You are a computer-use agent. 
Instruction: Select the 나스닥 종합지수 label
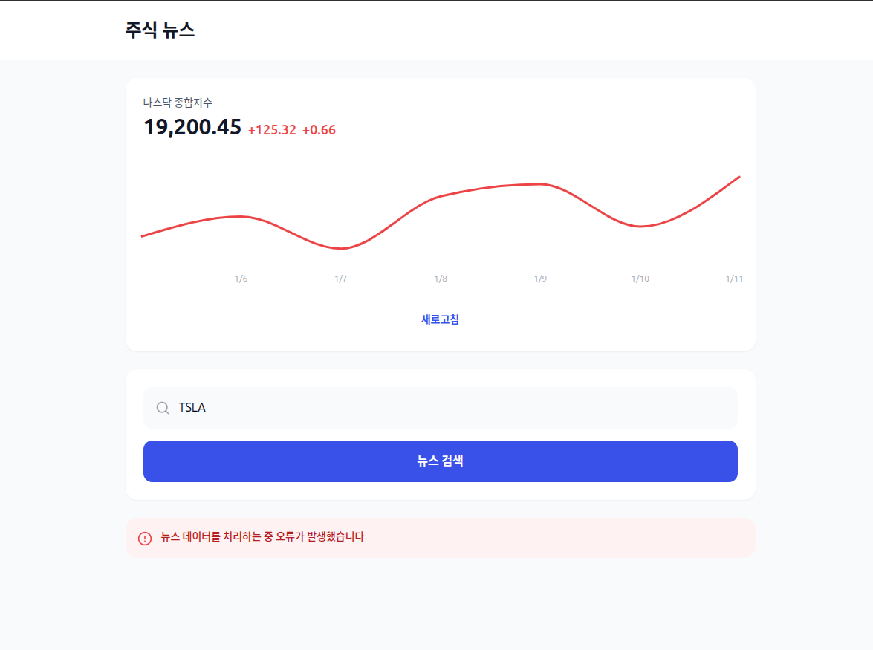(x=178, y=103)
